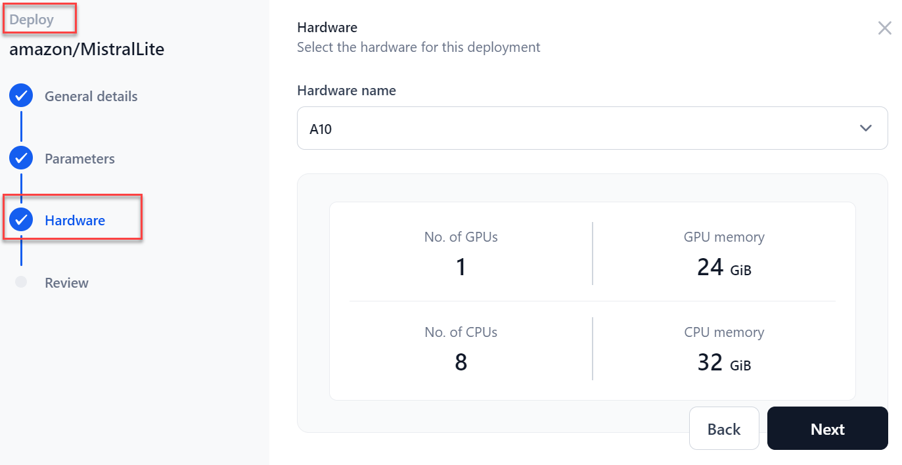Click the Hardware name field label
Viewport: 902px width, 465px height.
346,91
